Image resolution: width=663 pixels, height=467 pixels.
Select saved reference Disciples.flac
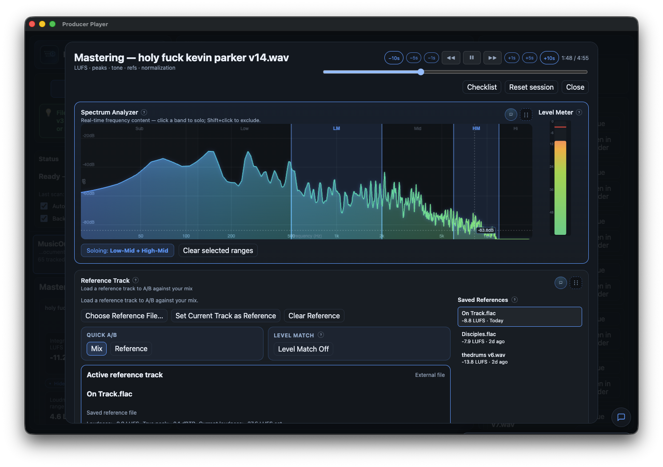[520, 337]
